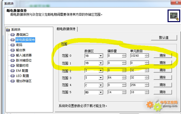Screen dimensions: 181x114
Task: Click the 背景时间 node icon
Action: [x=12, y=66]
